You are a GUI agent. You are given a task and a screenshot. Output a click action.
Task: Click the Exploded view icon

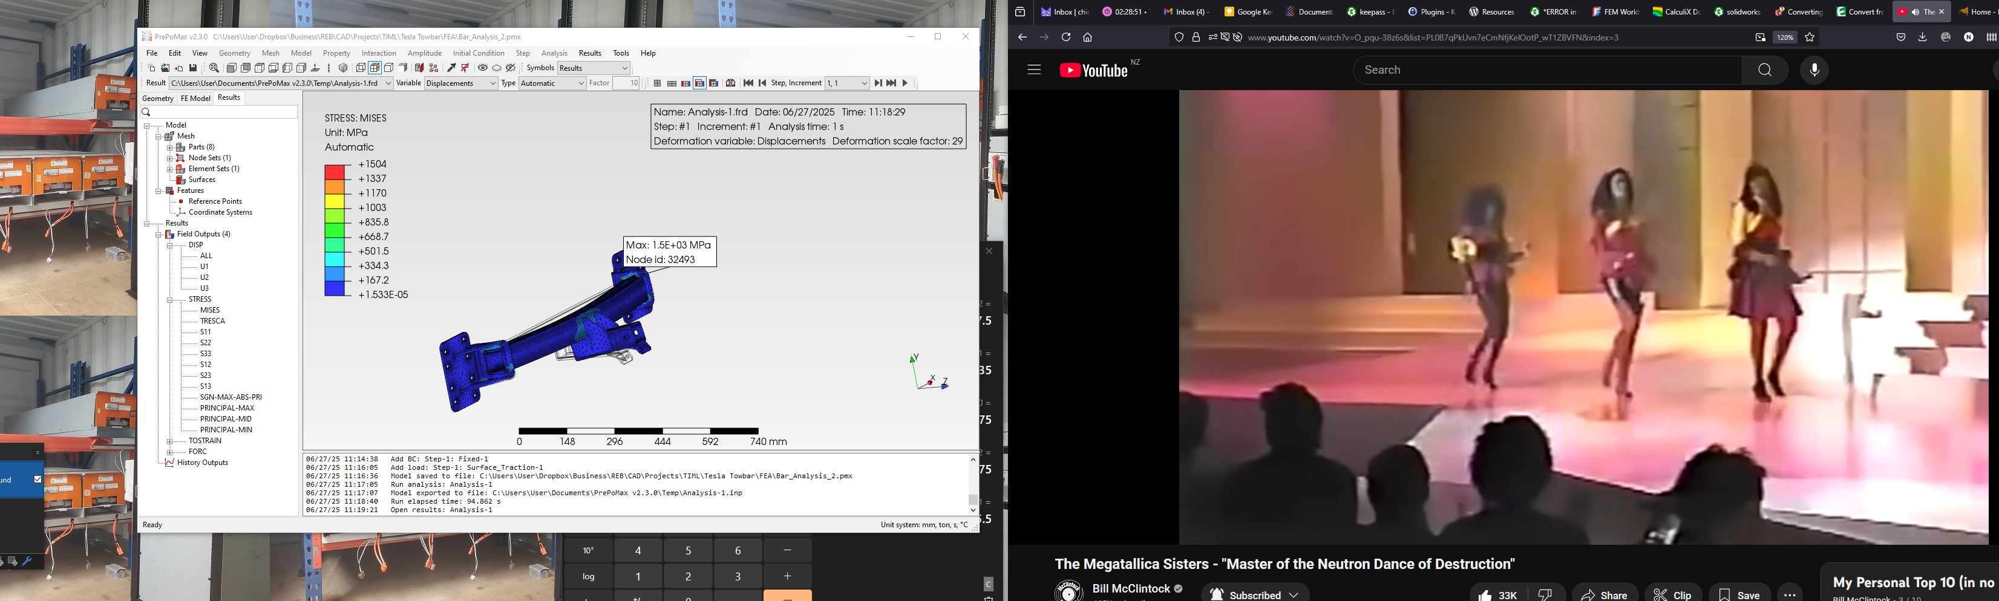coord(434,68)
